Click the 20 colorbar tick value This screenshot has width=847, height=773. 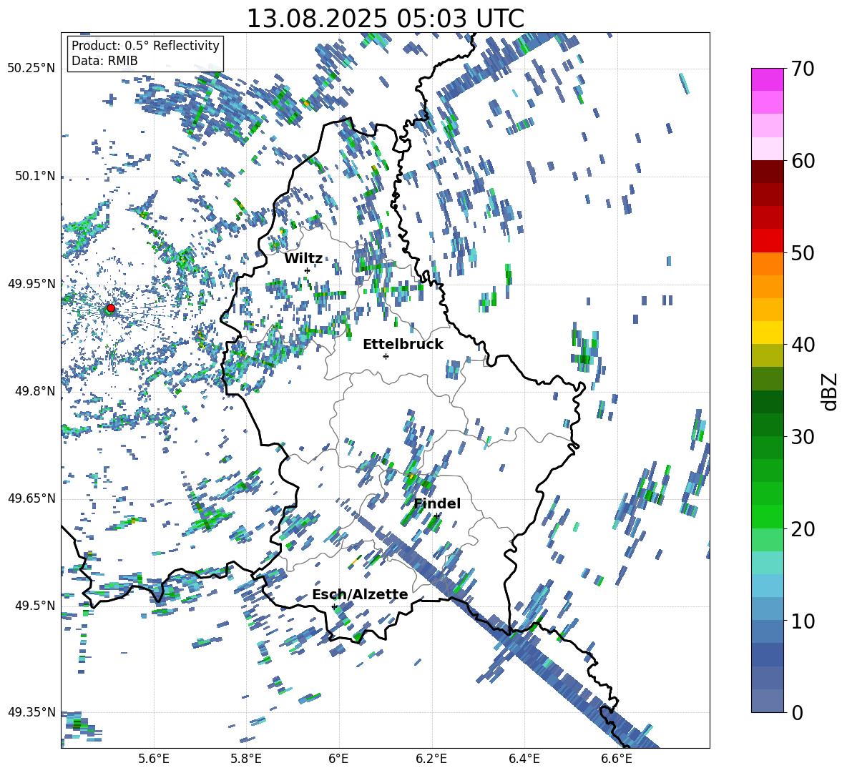click(803, 528)
